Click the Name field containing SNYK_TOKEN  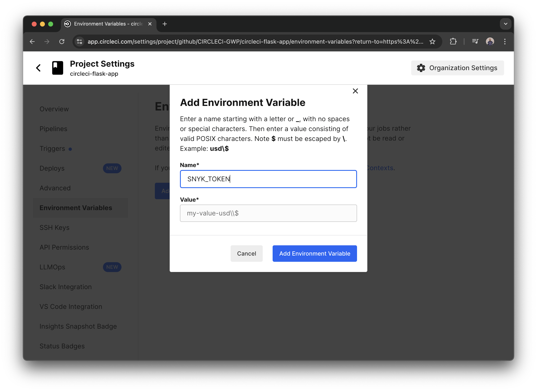click(268, 179)
